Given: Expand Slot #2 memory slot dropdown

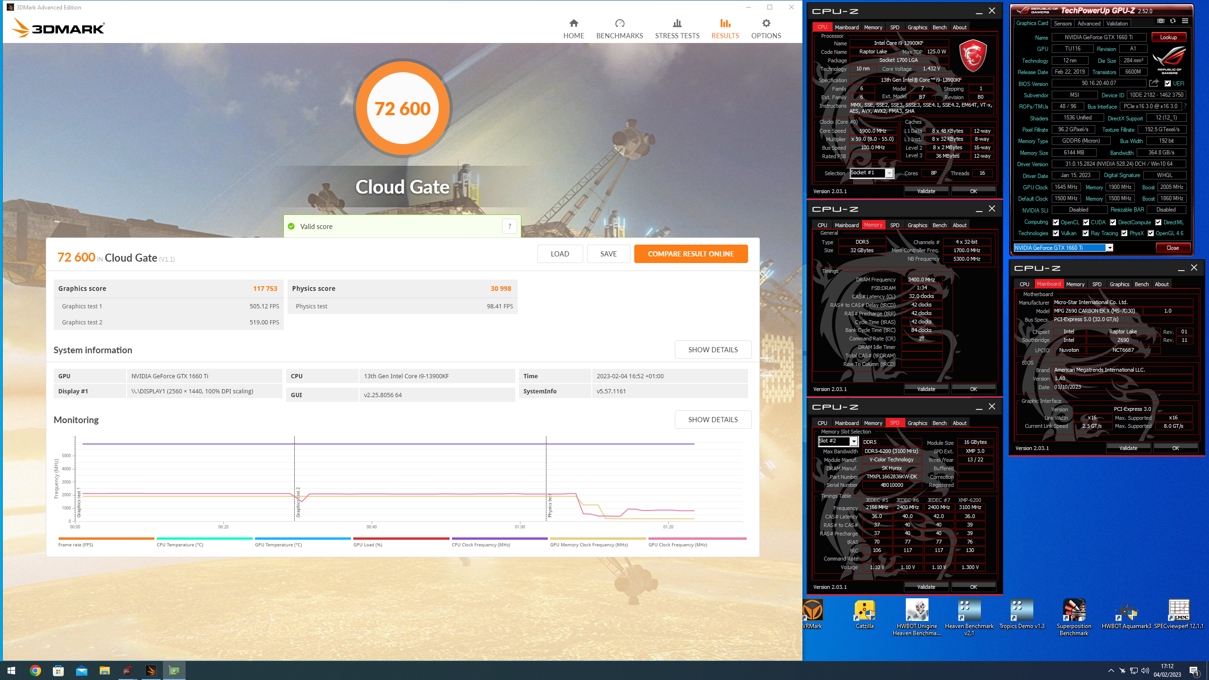Looking at the screenshot, I should (x=853, y=442).
